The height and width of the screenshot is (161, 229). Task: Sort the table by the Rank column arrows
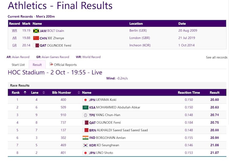[x=25, y=93]
